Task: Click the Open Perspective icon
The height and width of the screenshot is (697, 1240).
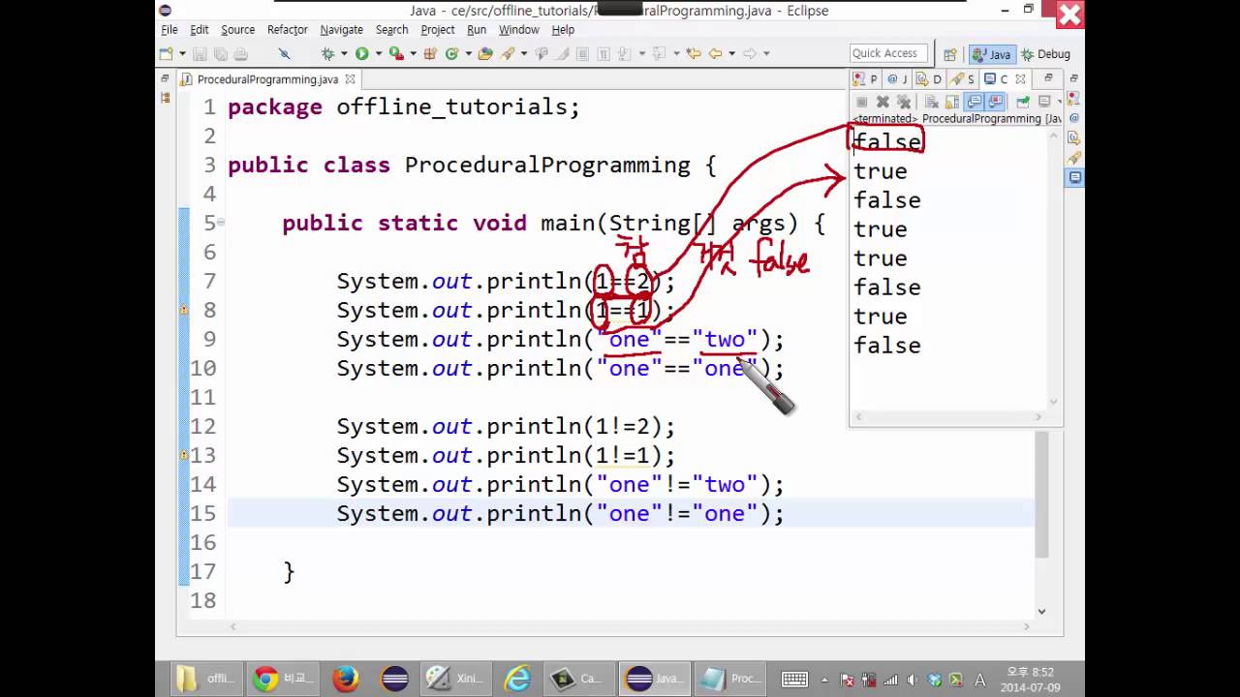Action: pos(950,54)
